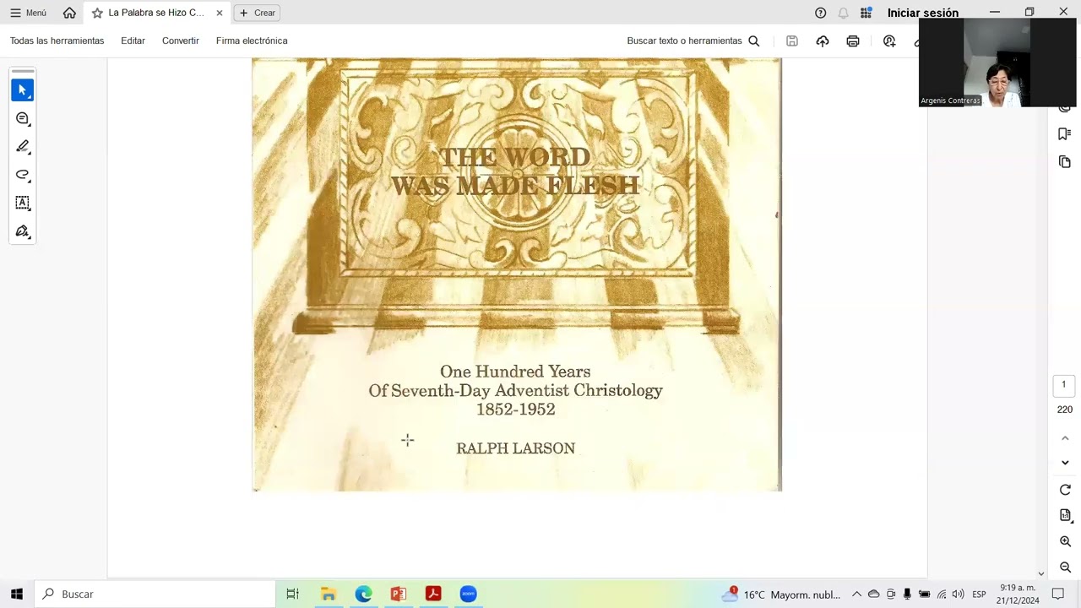
Task: Click the RALPH LARSON author text
Action: click(x=515, y=448)
